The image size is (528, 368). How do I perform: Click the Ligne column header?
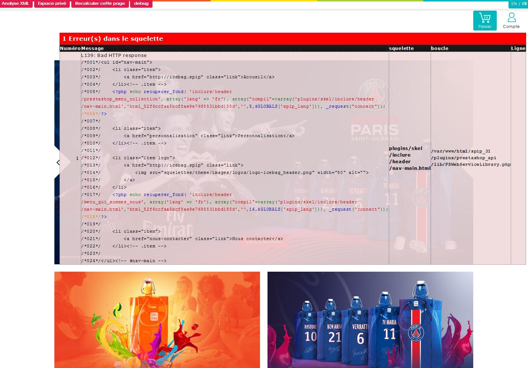tap(518, 48)
